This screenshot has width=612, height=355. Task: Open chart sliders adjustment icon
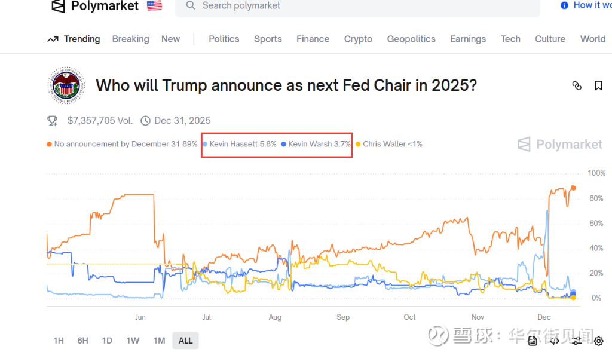(577, 341)
